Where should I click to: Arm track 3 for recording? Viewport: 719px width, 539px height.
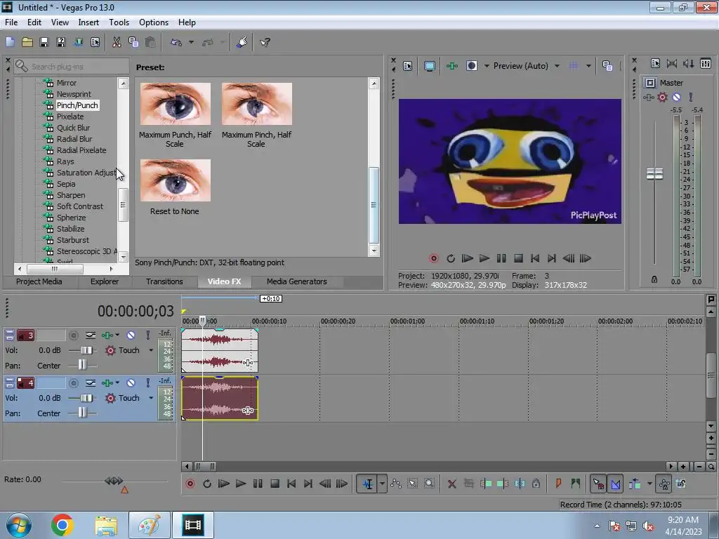pyautogui.click(x=73, y=335)
